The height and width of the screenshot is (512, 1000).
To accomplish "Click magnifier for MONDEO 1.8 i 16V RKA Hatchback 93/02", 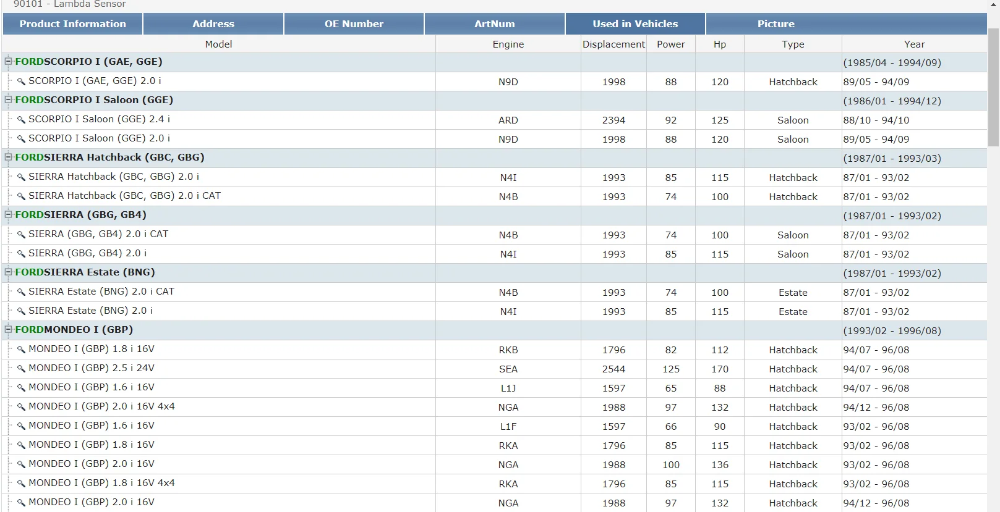I will point(21,445).
